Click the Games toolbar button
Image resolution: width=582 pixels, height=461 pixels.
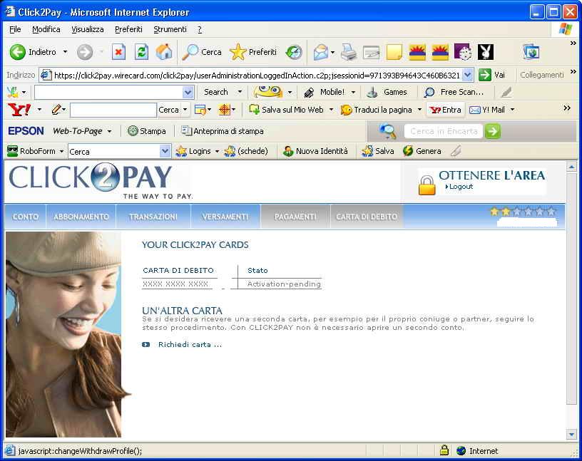tap(387, 92)
